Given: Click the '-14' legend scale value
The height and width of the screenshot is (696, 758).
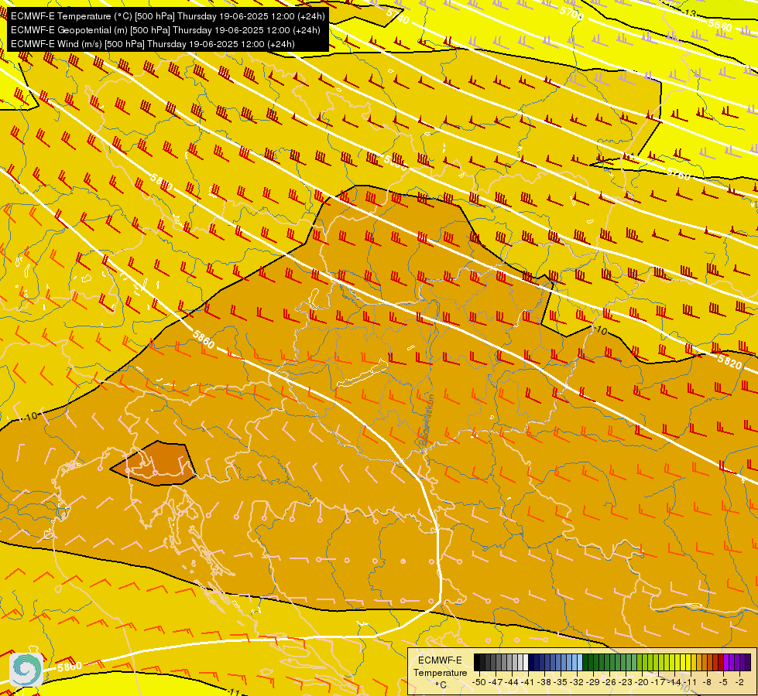Looking at the screenshot, I should pos(674,682).
